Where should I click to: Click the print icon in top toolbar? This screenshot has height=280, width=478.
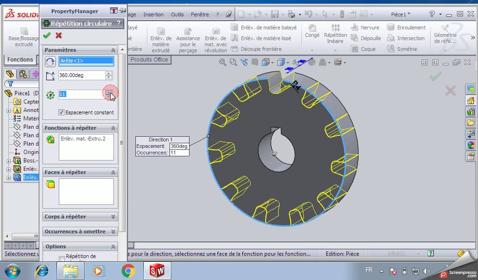[x=291, y=14]
